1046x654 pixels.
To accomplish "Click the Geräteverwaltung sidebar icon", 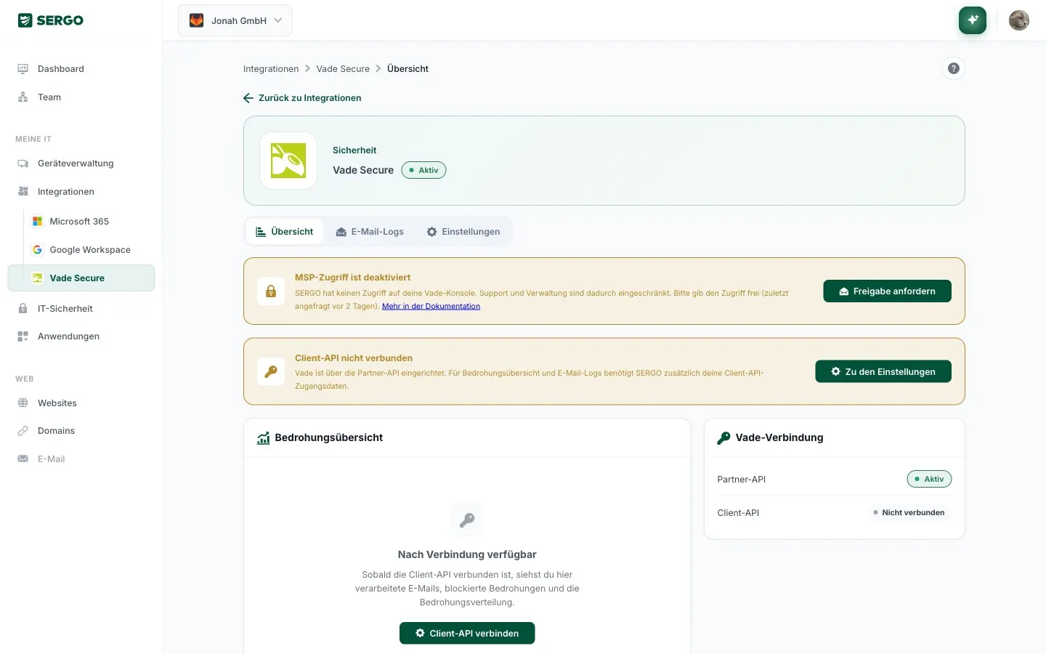I will pyautogui.click(x=23, y=163).
